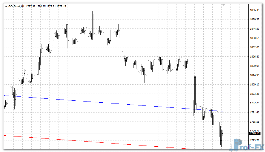This screenshot has width=265, height=152.
Task: Click the 1820.95 price axis label
Action: (255, 66)
